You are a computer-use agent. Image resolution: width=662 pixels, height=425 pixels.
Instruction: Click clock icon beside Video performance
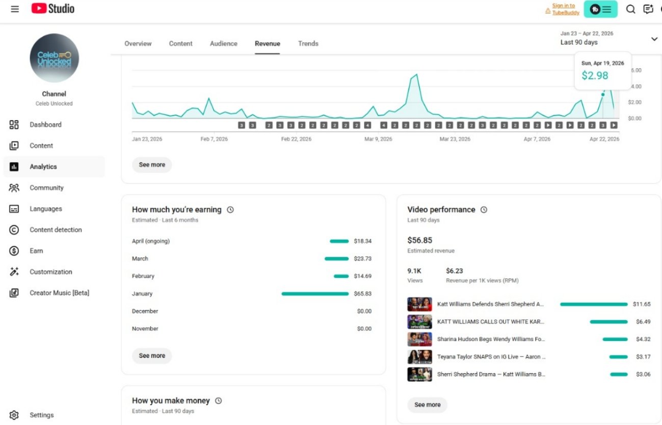tap(484, 210)
